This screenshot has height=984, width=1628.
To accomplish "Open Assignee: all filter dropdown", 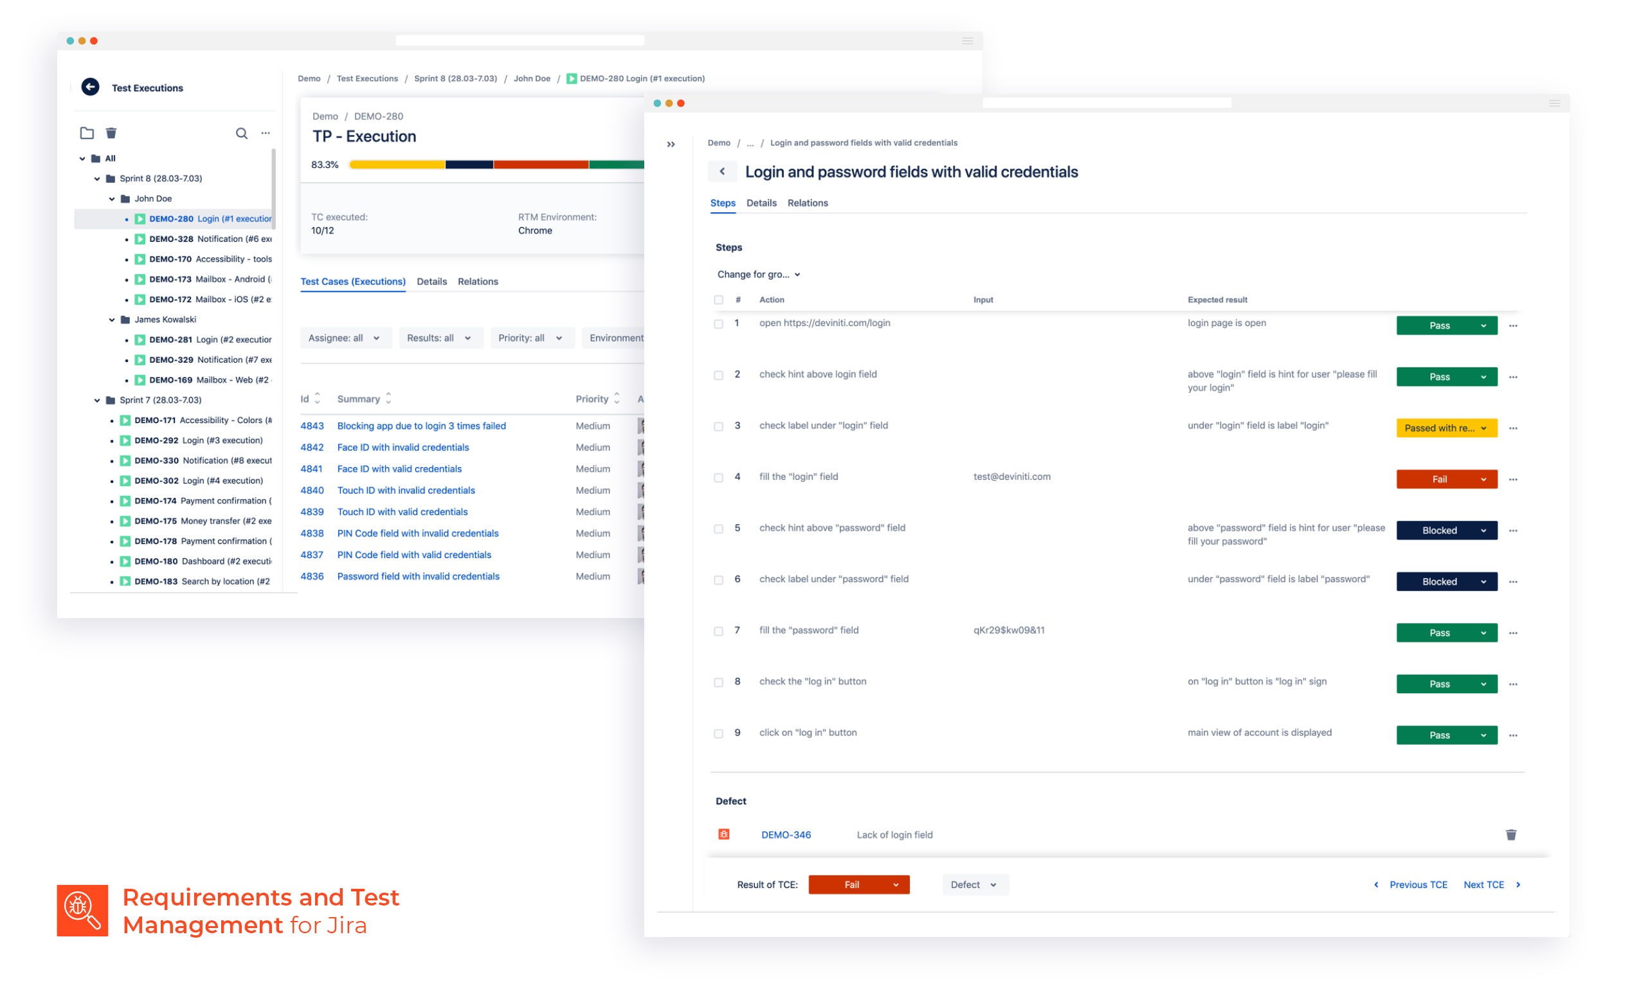I will [346, 338].
